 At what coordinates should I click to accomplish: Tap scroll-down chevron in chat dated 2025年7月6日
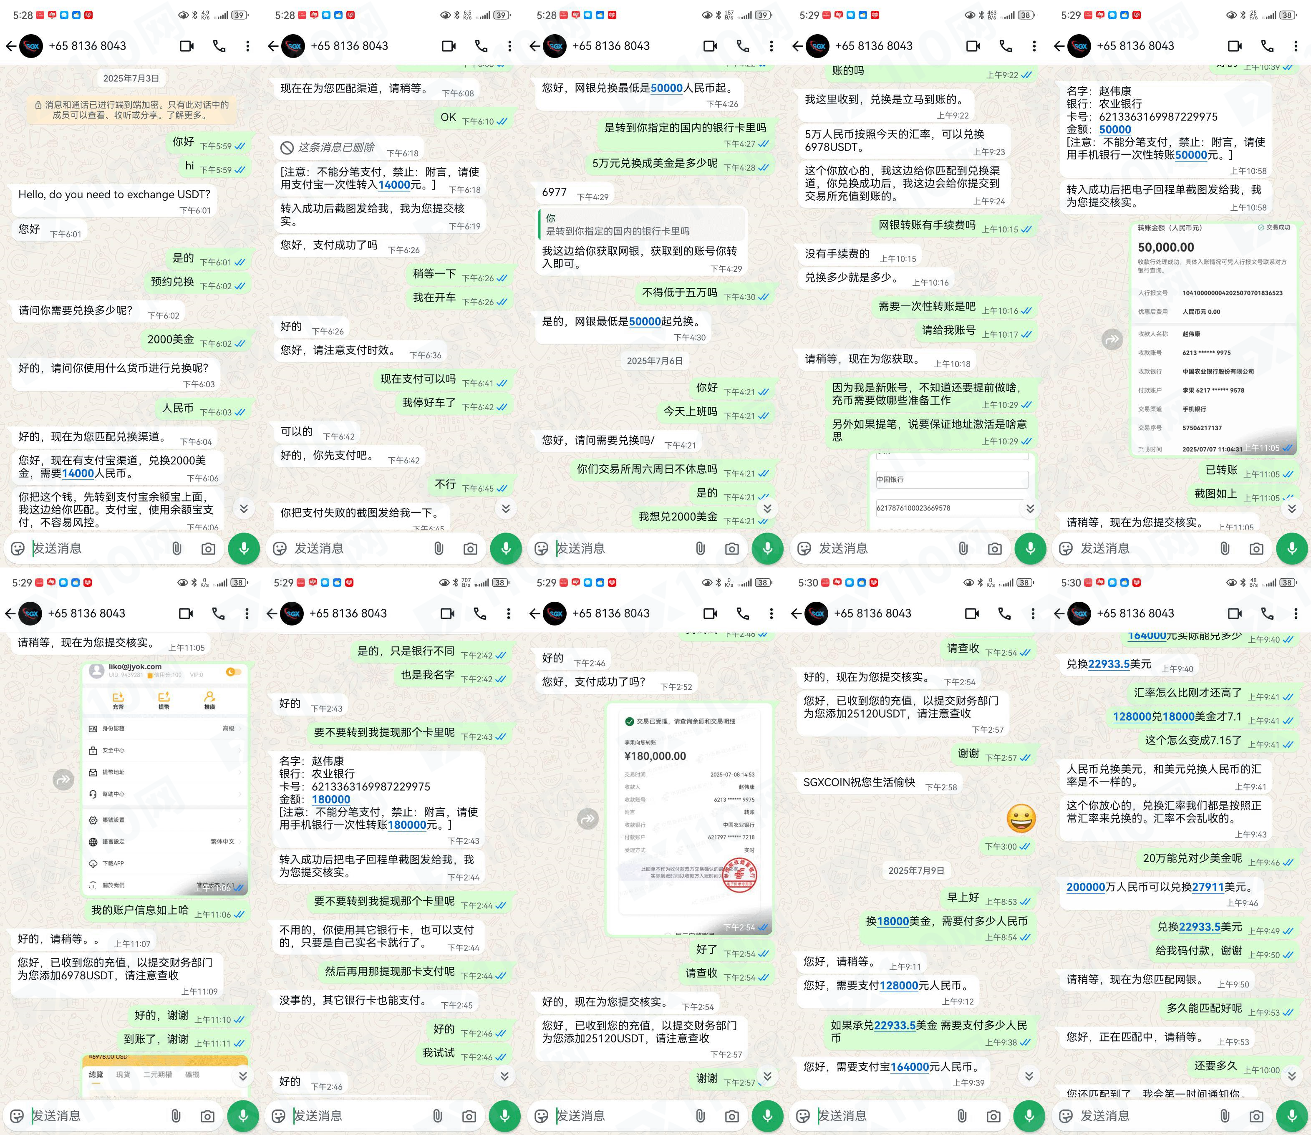(767, 509)
